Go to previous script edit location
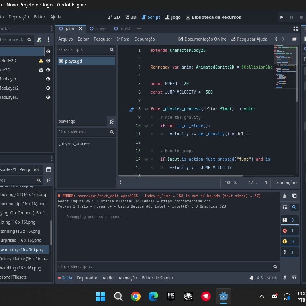 (276, 39)
